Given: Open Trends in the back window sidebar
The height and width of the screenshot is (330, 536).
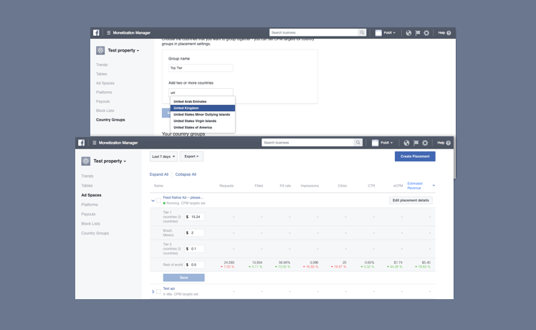Looking at the screenshot, I should [x=102, y=65].
